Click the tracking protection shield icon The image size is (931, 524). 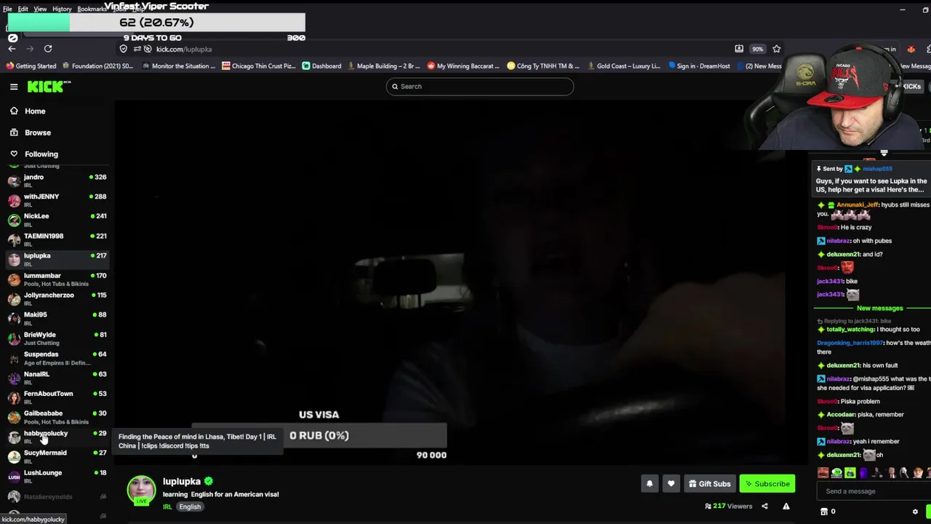tap(124, 49)
